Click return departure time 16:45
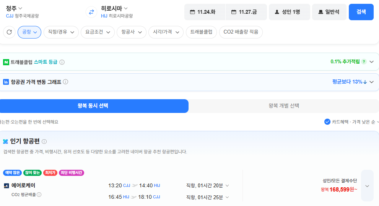This screenshot has width=379, height=206. click(115, 197)
